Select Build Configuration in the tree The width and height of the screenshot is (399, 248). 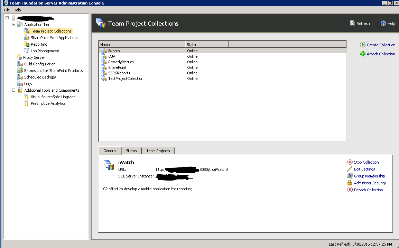click(40, 64)
